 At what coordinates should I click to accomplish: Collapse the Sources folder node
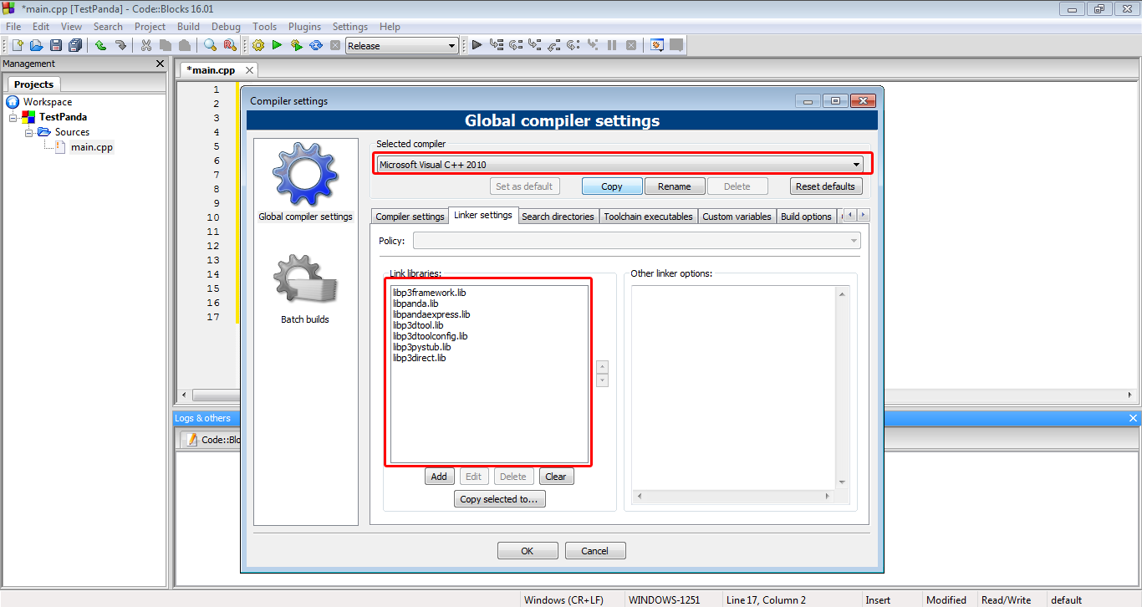coord(28,132)
